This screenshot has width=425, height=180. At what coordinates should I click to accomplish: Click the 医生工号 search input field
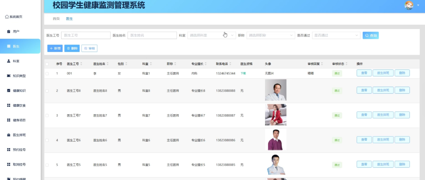click(x=86, y=36)
